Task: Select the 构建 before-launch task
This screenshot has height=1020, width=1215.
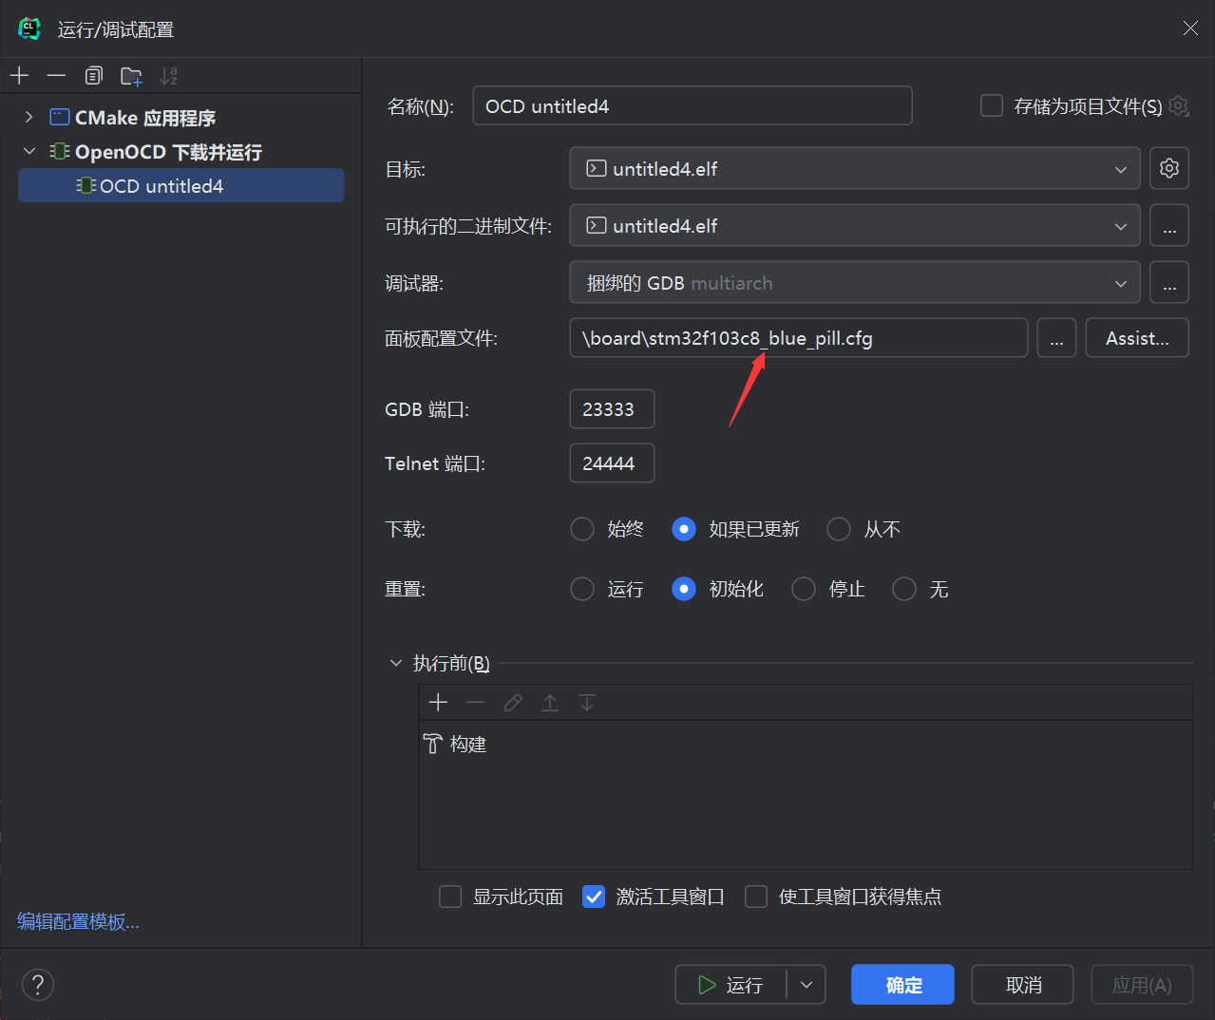Action: 805,744
